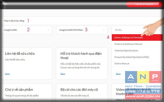Expand chevron of ImageCLASS dropdown
Screen dimensions: 164x102
(48, 30)
